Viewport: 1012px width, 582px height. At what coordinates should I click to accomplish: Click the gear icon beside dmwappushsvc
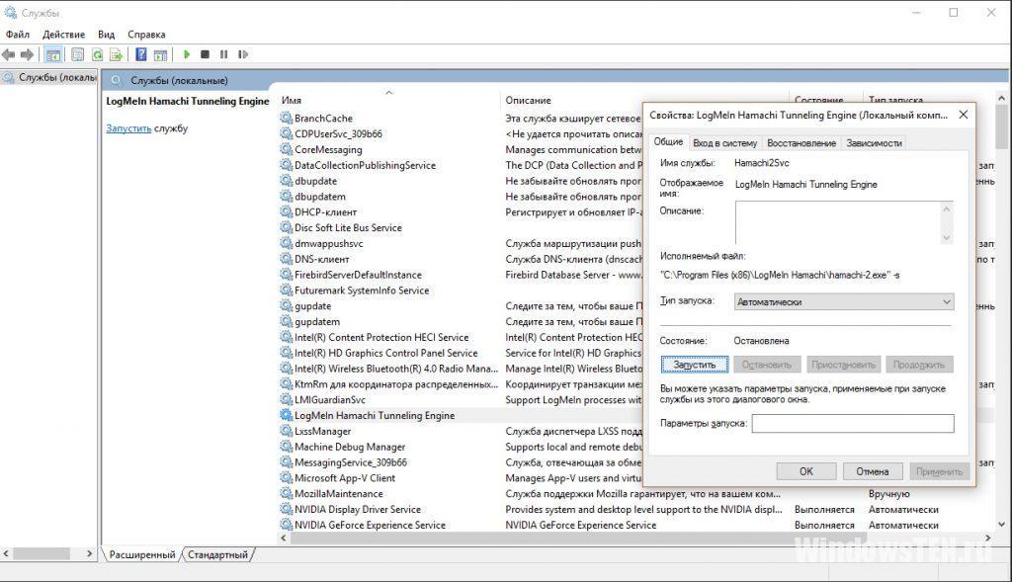286,243
